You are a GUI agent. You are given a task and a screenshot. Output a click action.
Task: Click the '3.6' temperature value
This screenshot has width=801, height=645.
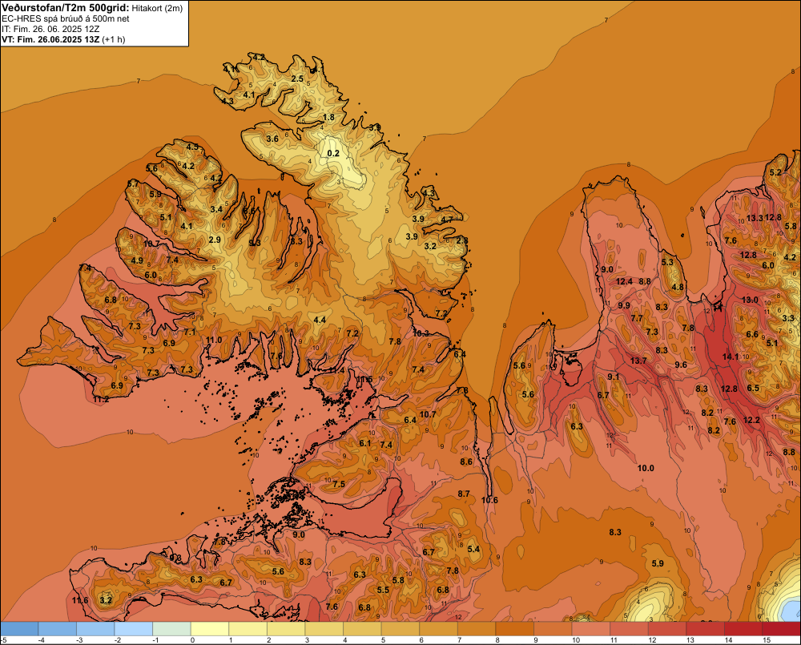click(272, 139)
